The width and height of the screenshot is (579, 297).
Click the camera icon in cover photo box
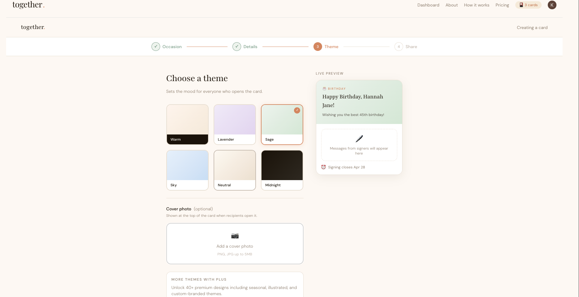(x=235, y=236)
